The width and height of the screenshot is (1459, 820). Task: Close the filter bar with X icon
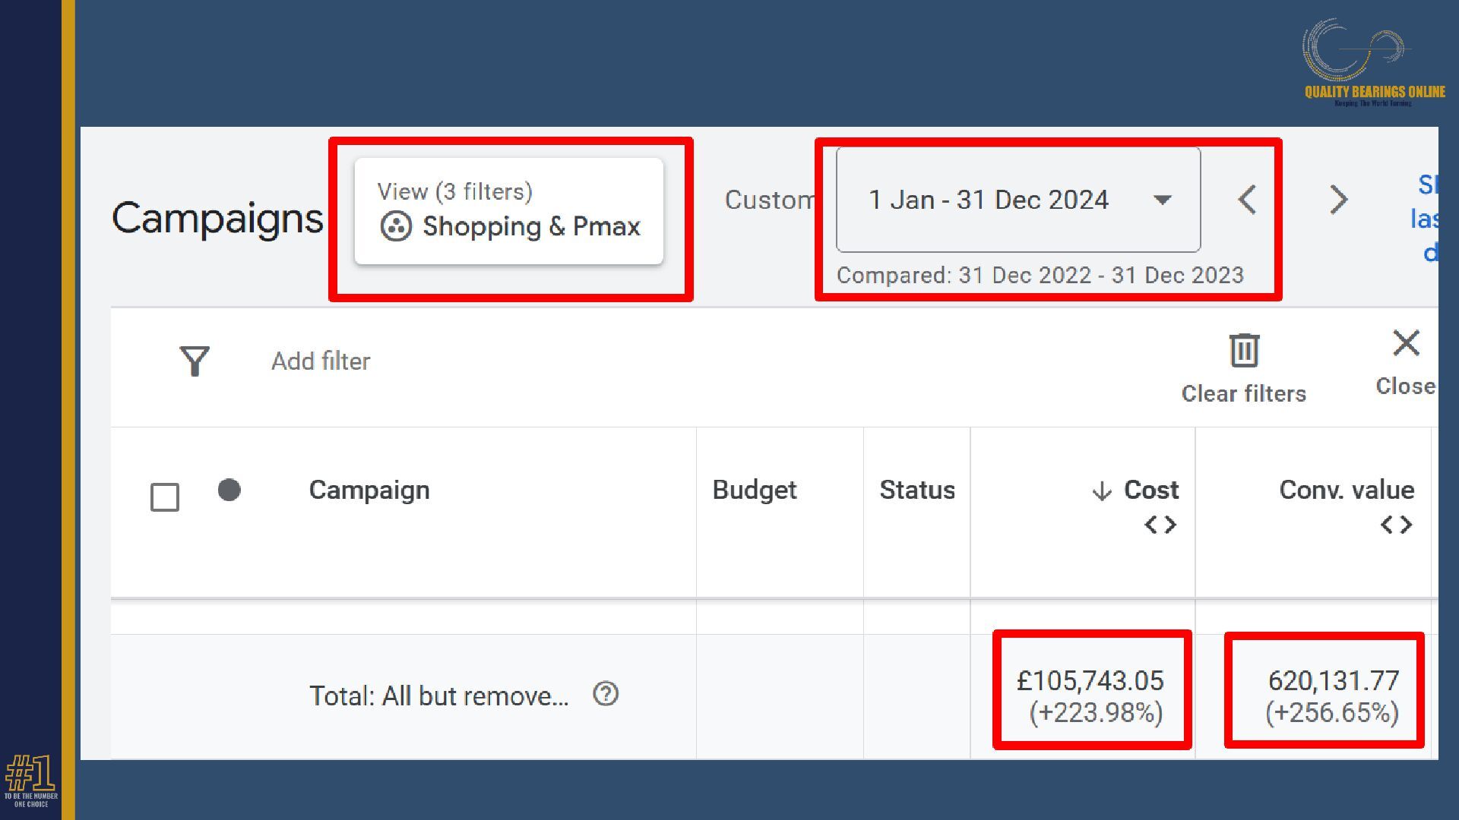(1406, 343)
